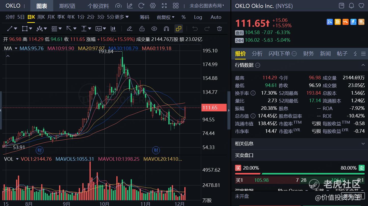The image size is (368, 206).
Task: Open the 分析 tab in quote panel
Action: click(x=257, y=54)
